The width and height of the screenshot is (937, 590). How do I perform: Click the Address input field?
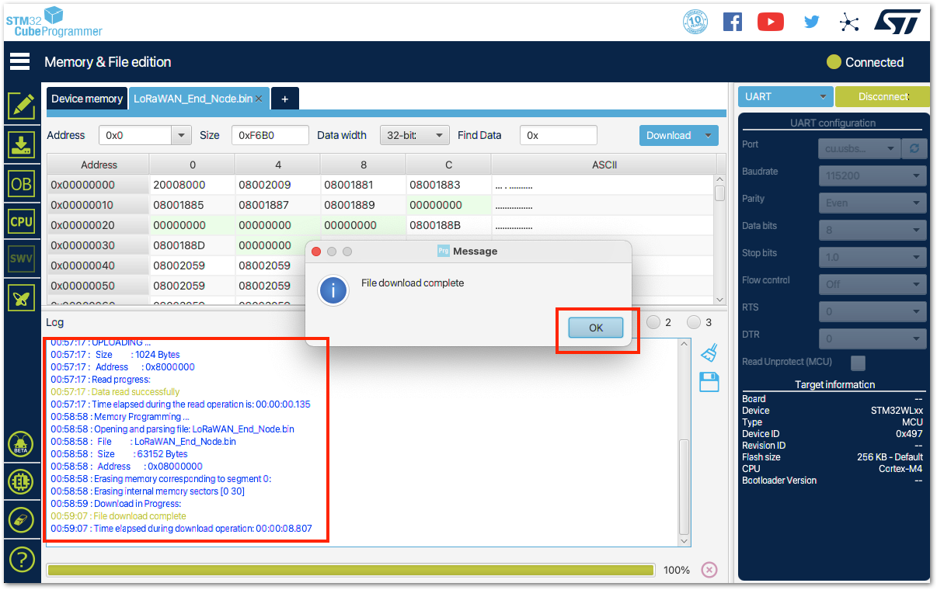(x=135, y=135)
